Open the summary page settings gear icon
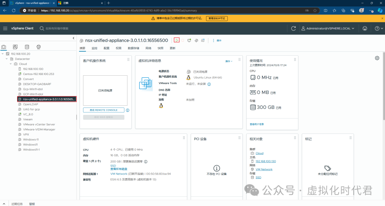This screenshot has width=385, height=206. pos(377,58)
